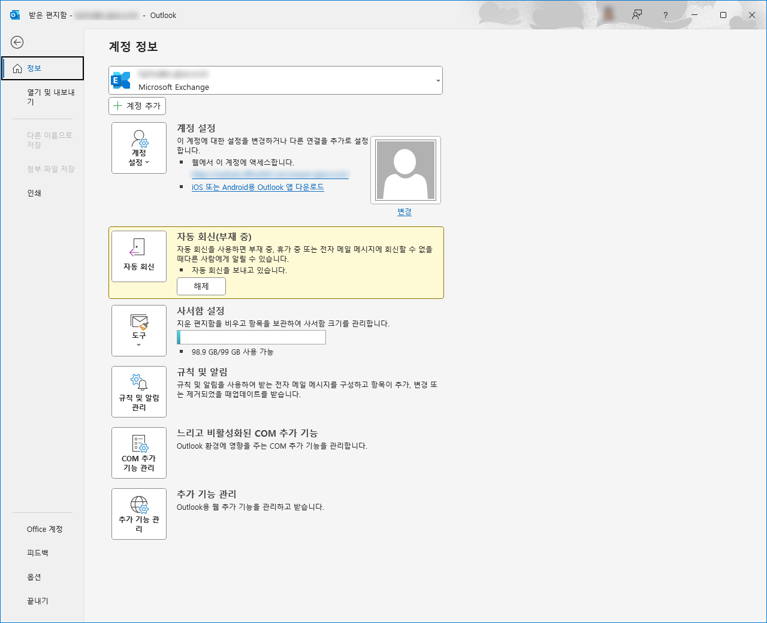Click the coming soon feedback icon in title bar
The height and width of the screenshot is (623, 767).
pyautogui.click(x=637, y=15)
